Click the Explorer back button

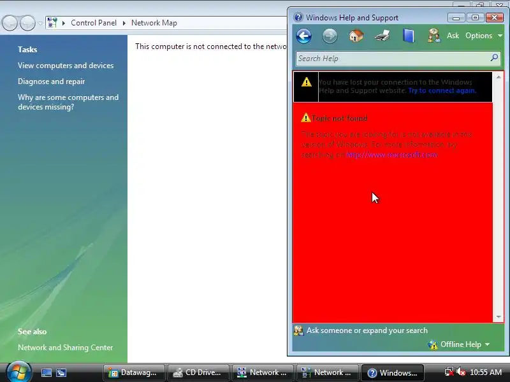10,23
